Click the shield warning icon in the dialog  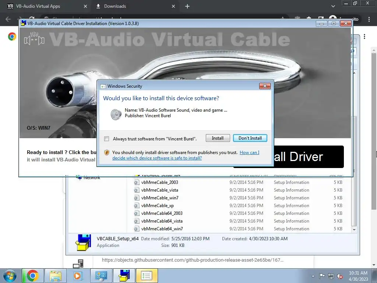point(107,153)
